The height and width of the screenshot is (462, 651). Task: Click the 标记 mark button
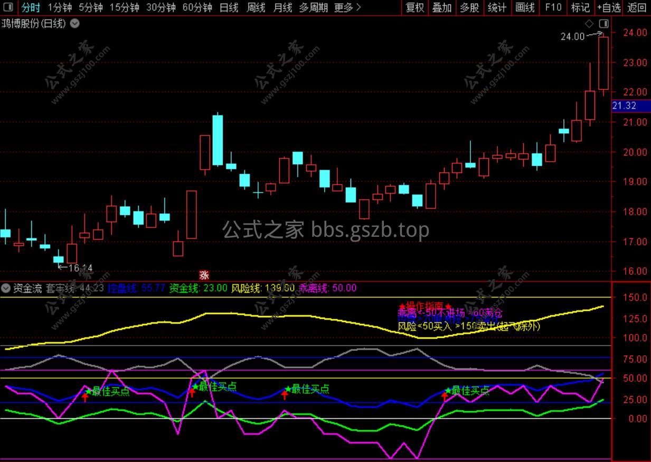pos(581,7)
